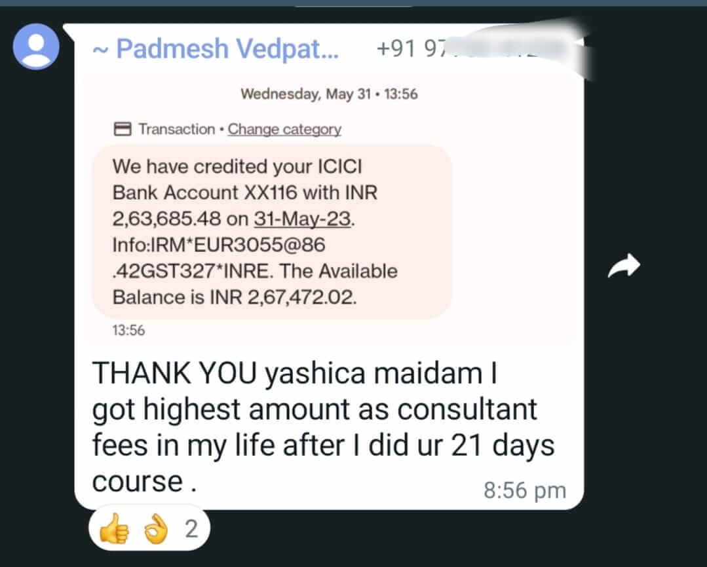
Task: Click the Transaction category label
Action: [176, 130]
